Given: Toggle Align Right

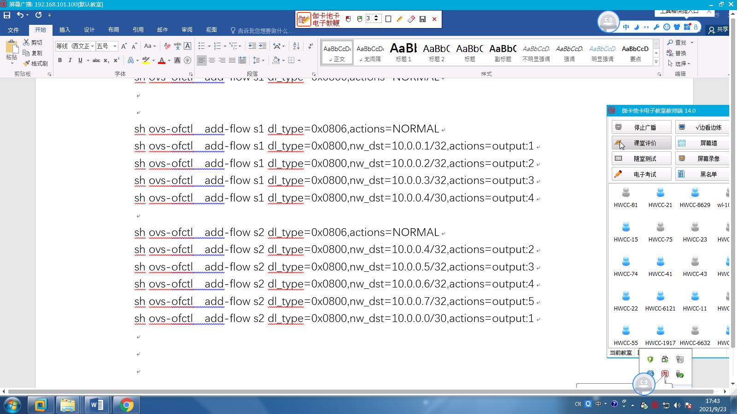Looking at the screenshot, I should click(222, 60).
